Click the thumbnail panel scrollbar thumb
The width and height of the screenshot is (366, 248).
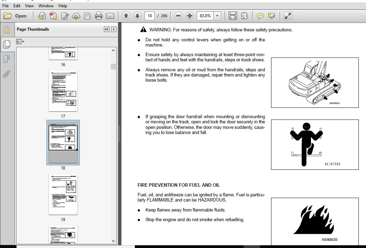click(x=113, y=66)
